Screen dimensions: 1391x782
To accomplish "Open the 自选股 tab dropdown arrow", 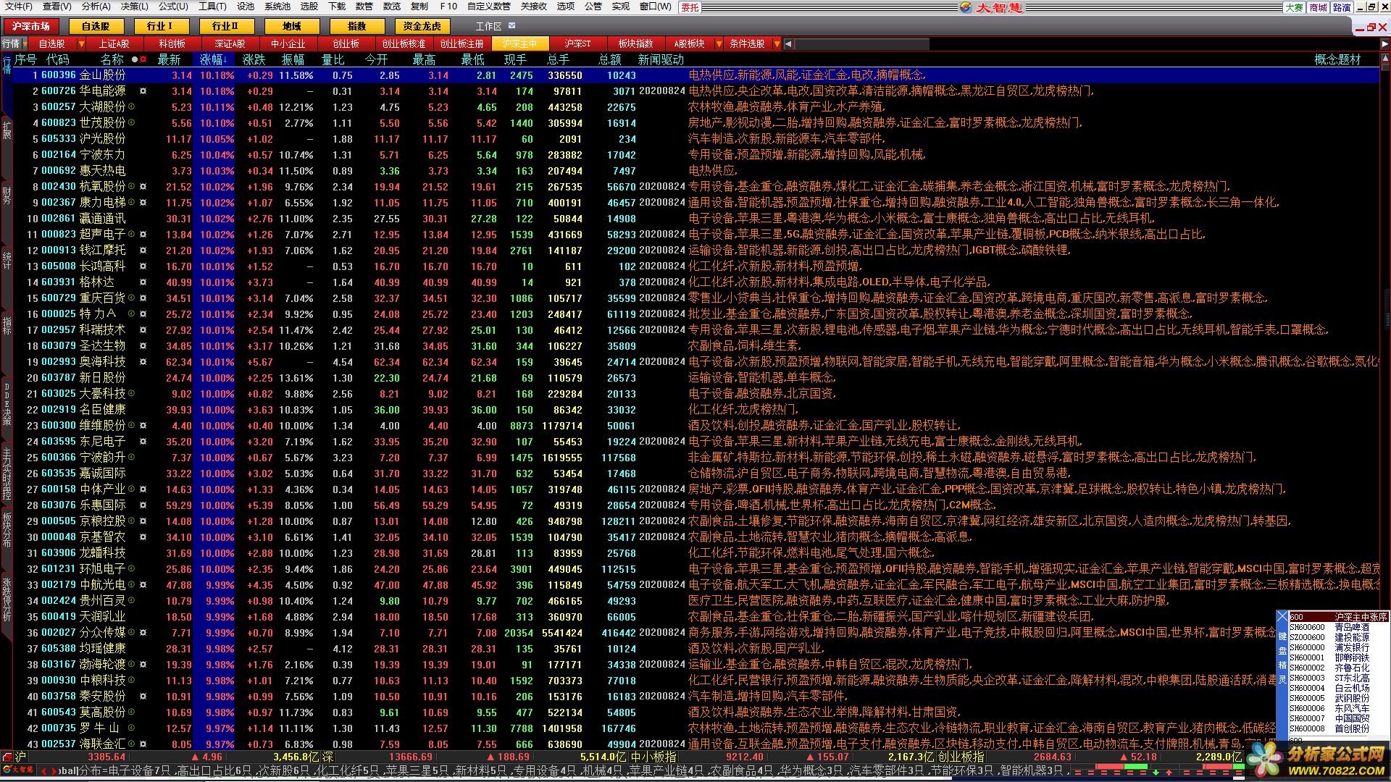I will 81,43.
